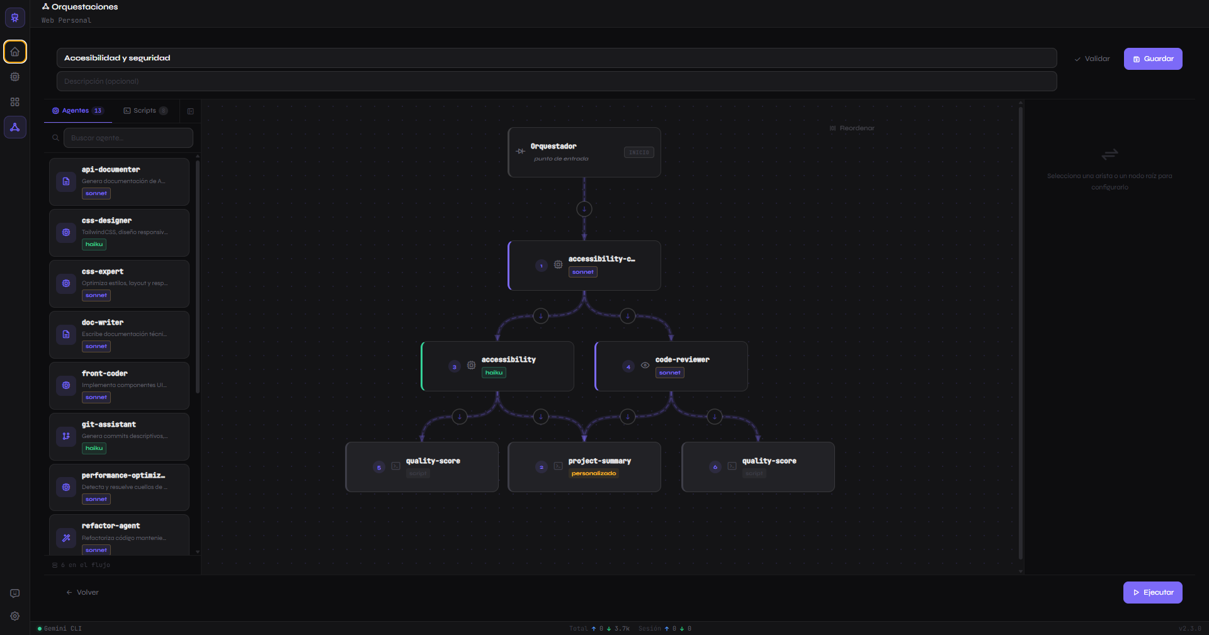Click the edge arrow above accessibility node

pyautogui.click(x=541, y=316)
